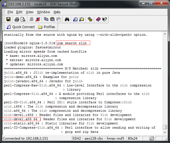Screen dimensions: 170x143
Task: Click the application icon in title bar
Action: [4, 4]
